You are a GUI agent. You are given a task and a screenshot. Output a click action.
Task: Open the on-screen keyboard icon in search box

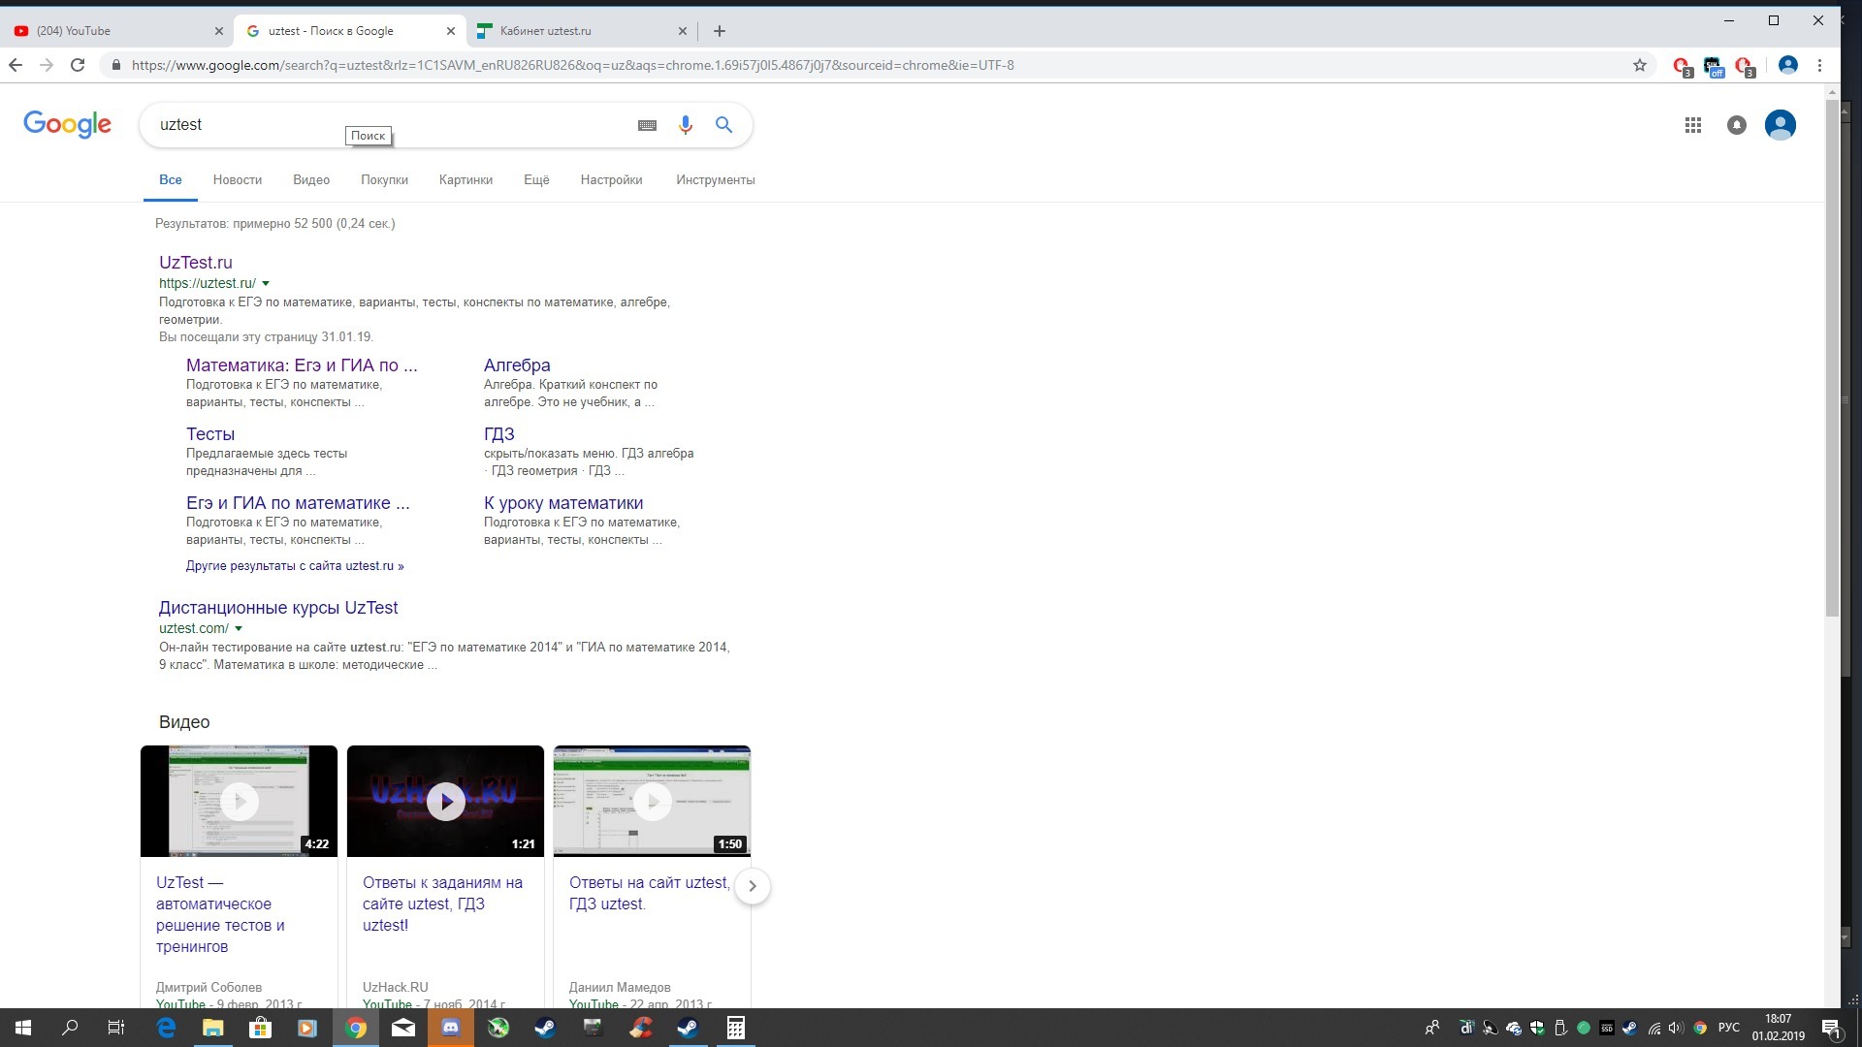647,125
